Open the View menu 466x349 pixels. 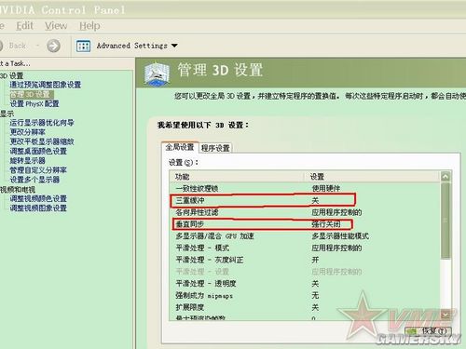point(56,26)
